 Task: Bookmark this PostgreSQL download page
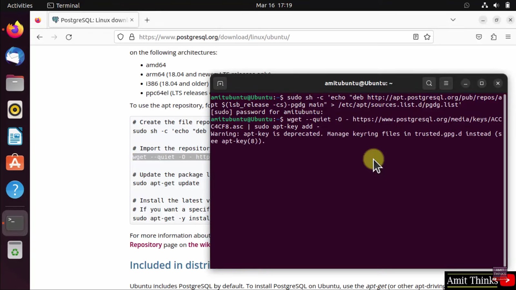point(427,37)
